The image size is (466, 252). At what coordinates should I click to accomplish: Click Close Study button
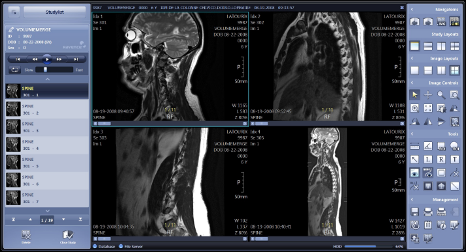(x=68, y=237)
